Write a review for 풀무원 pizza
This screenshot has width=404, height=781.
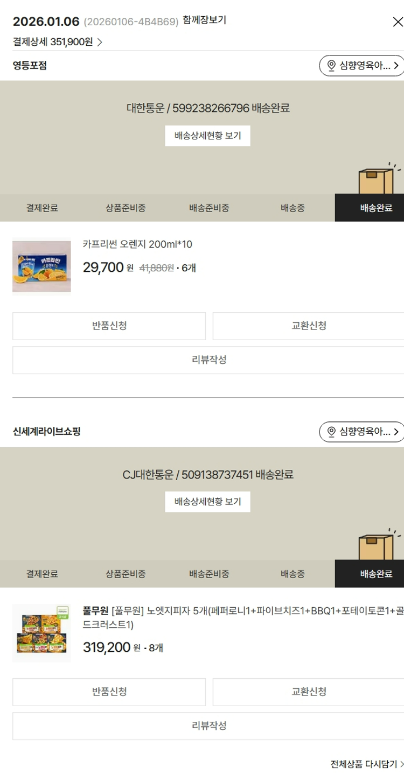point(208,726)
